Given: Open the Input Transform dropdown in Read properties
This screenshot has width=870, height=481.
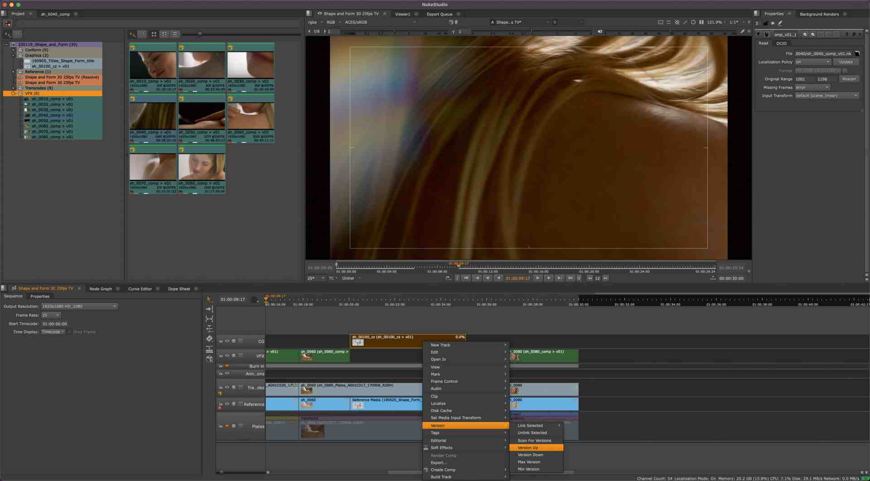Looking at the screenshot, I should 826,96.
